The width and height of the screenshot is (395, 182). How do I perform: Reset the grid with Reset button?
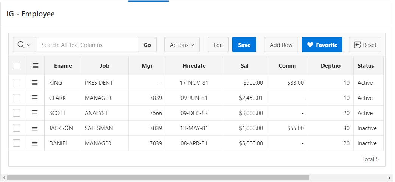coord(365,45)
